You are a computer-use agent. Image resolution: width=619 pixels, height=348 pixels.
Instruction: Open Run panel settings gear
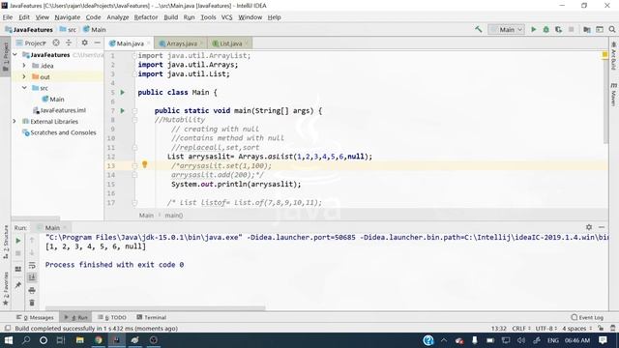tap(589, 227)
